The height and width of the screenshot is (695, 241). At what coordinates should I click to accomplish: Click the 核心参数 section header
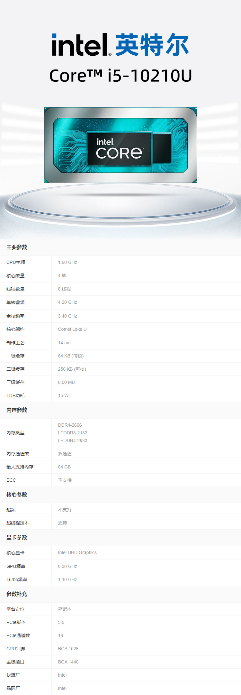coord(17,495)
